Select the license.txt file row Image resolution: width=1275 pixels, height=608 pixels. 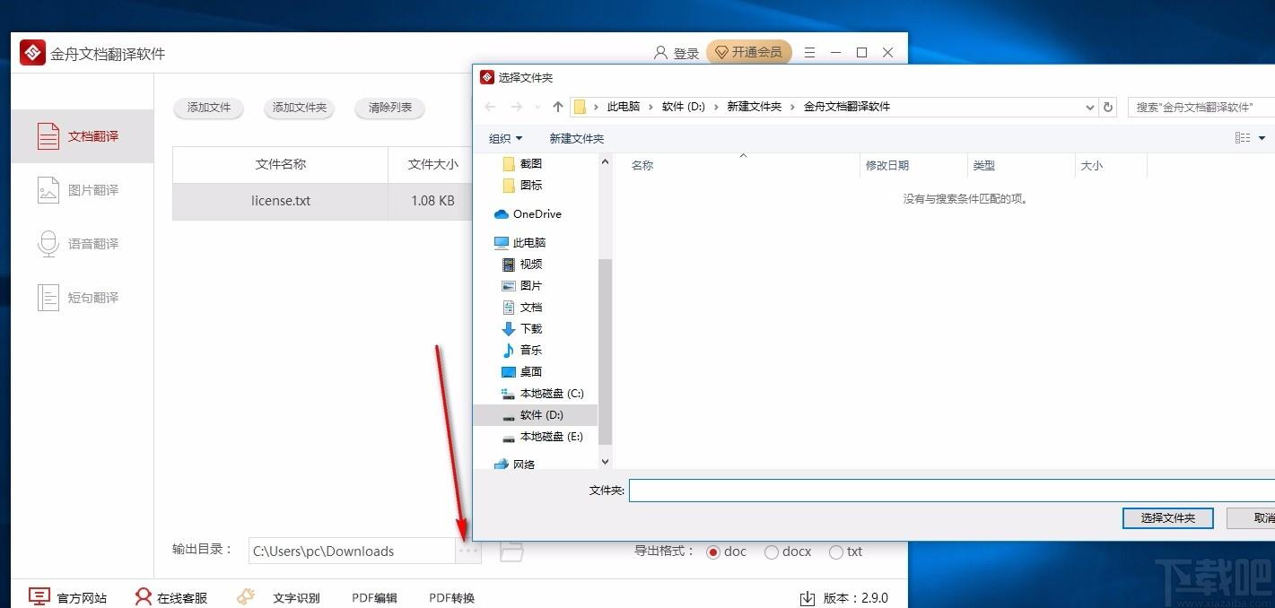(x=323, y=201)
